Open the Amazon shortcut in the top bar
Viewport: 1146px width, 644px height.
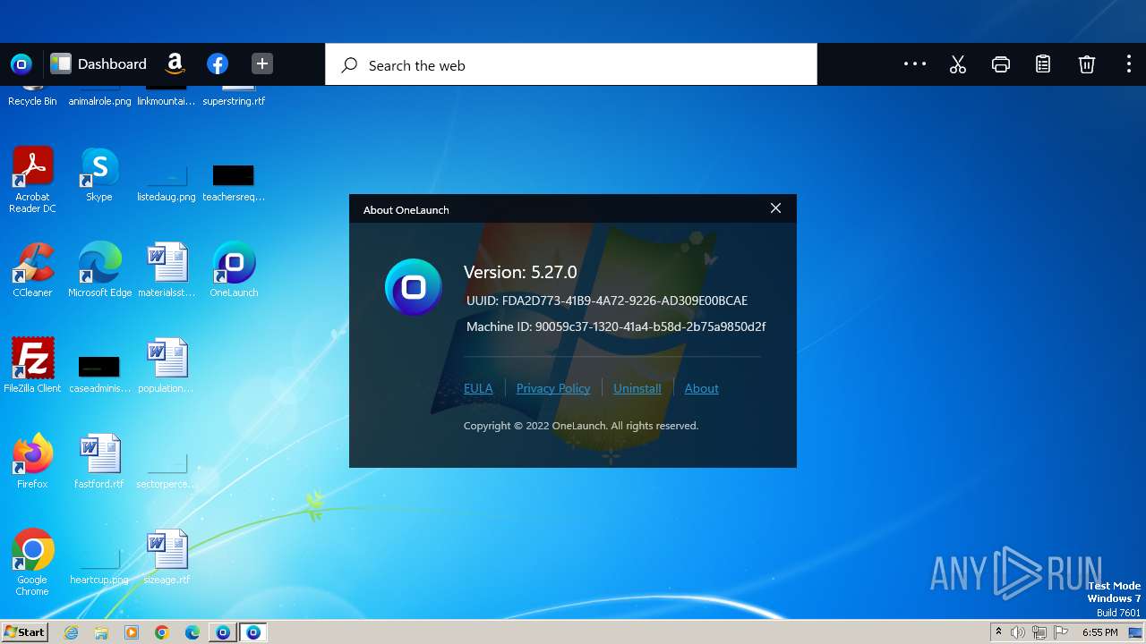(175, 64)
